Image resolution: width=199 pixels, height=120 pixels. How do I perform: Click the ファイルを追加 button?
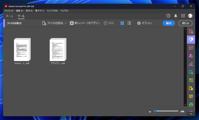53,23
